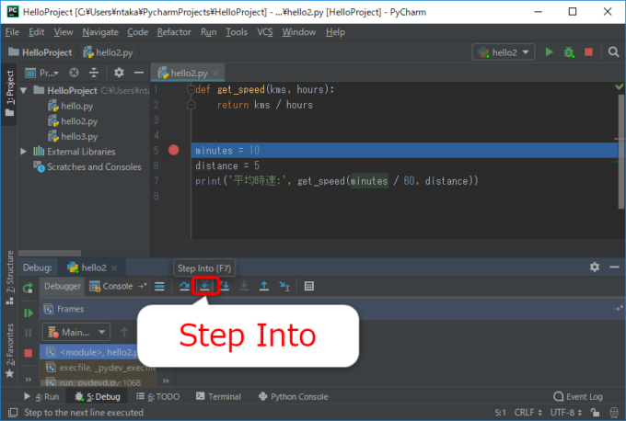Resume program in debug sidebar

tap(28, 313)
